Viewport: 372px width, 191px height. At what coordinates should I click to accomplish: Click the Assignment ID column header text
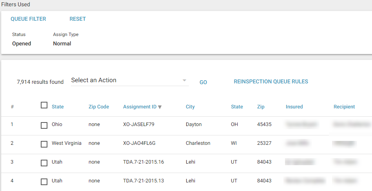point(140,106)
